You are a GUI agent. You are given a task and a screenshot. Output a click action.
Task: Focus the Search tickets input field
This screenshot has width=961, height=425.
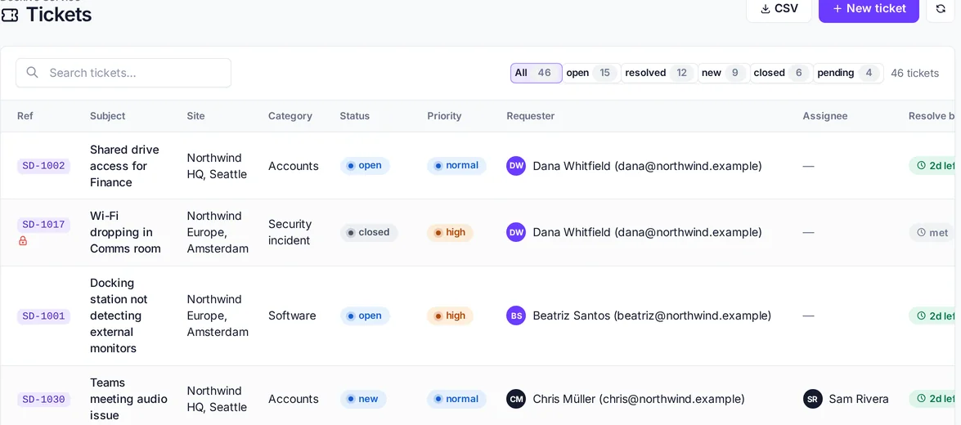tap(123, 73)
